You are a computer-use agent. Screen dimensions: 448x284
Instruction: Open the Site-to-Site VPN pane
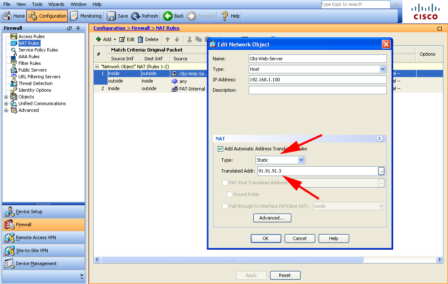[x=44, y=250]
